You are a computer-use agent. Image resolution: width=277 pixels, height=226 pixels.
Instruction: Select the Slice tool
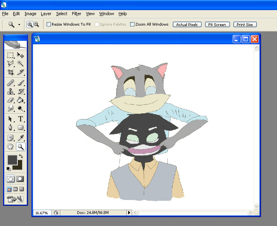(20, 72)
